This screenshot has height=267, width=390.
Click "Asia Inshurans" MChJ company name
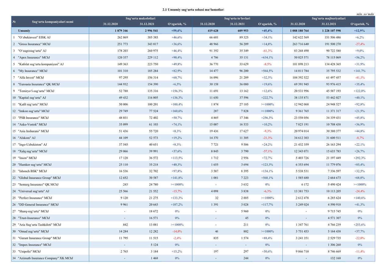pyautogui.click(x=33, y=131)
